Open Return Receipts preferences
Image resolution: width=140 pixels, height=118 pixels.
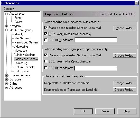(x=24, y=67)
